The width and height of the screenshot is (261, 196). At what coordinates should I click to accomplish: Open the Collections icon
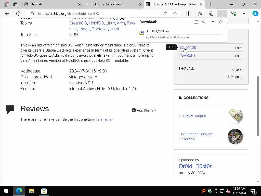[x=211, y=14]
